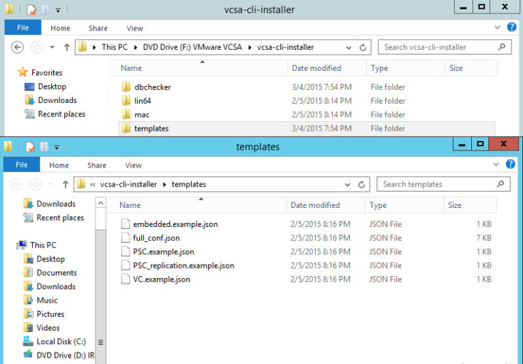The image size is (523, 364).
Task: Switch to View tab in templates window
Action: click(x=134, y=165)
